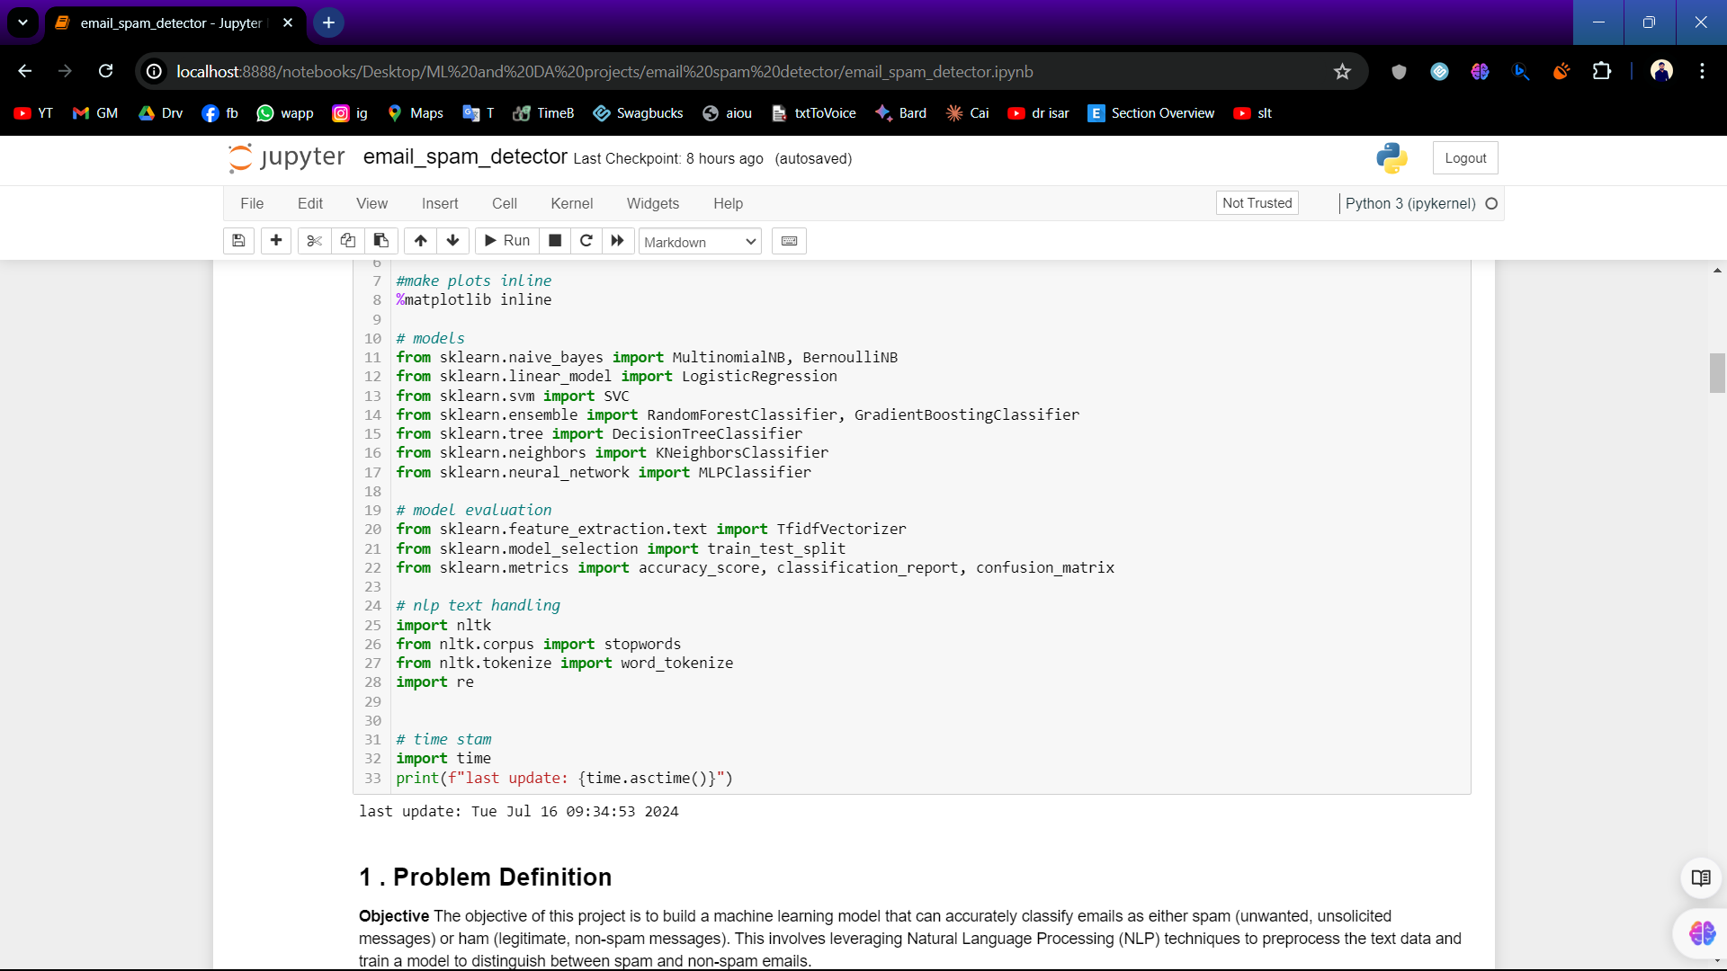Open the Widgets menu

(653, 203)
